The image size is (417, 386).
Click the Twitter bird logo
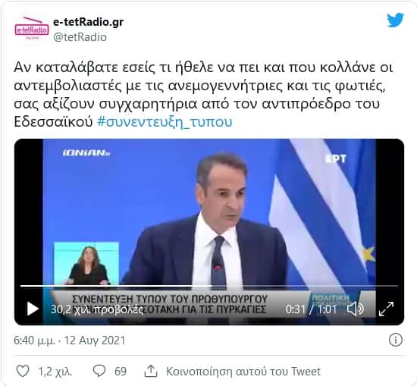[x=396, y=20]
